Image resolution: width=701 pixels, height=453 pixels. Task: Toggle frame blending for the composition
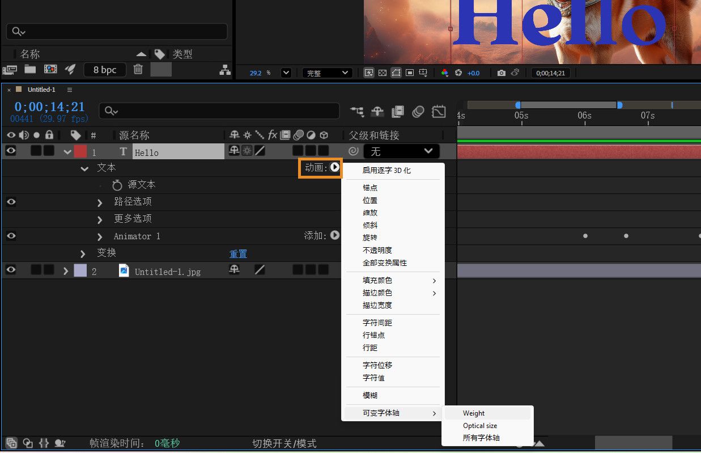pos(397,112)
